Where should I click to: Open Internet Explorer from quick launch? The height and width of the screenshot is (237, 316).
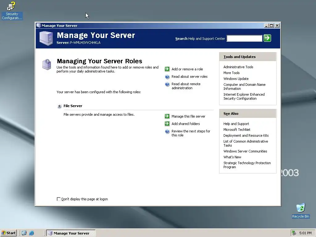pos(31,233)
